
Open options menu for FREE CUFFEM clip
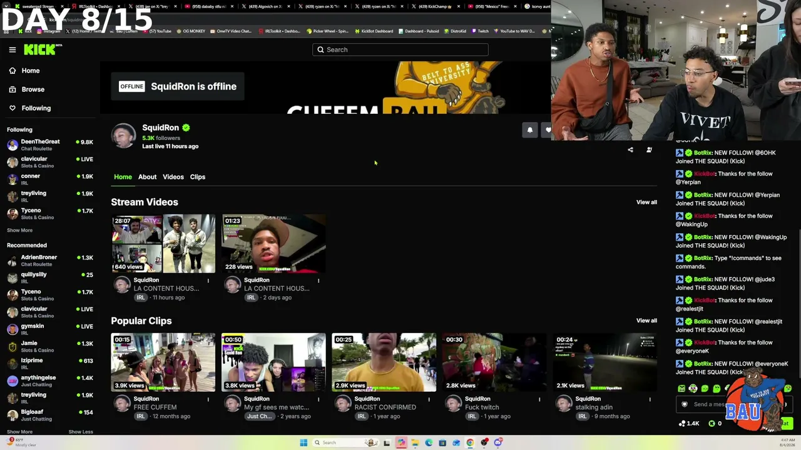(x=208, y=399)
